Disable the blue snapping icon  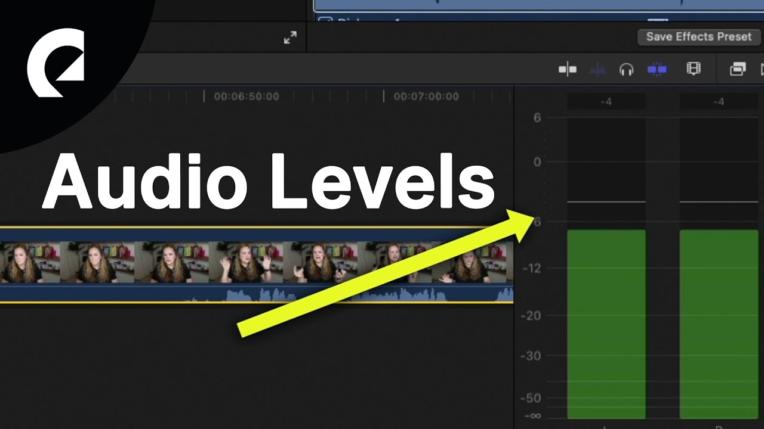(x=657, y=70)
